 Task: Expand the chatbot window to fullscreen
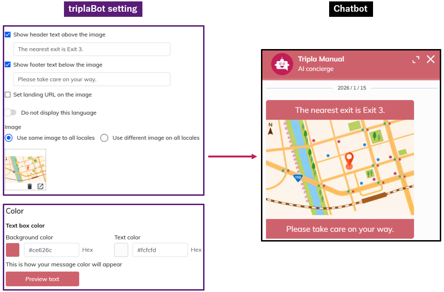[416, 59]
